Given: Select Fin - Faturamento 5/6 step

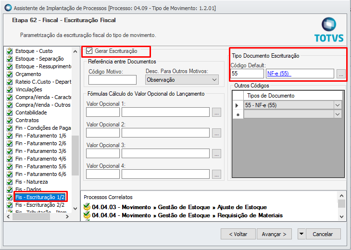Looking at the screenshot, I should coord(41,166).
